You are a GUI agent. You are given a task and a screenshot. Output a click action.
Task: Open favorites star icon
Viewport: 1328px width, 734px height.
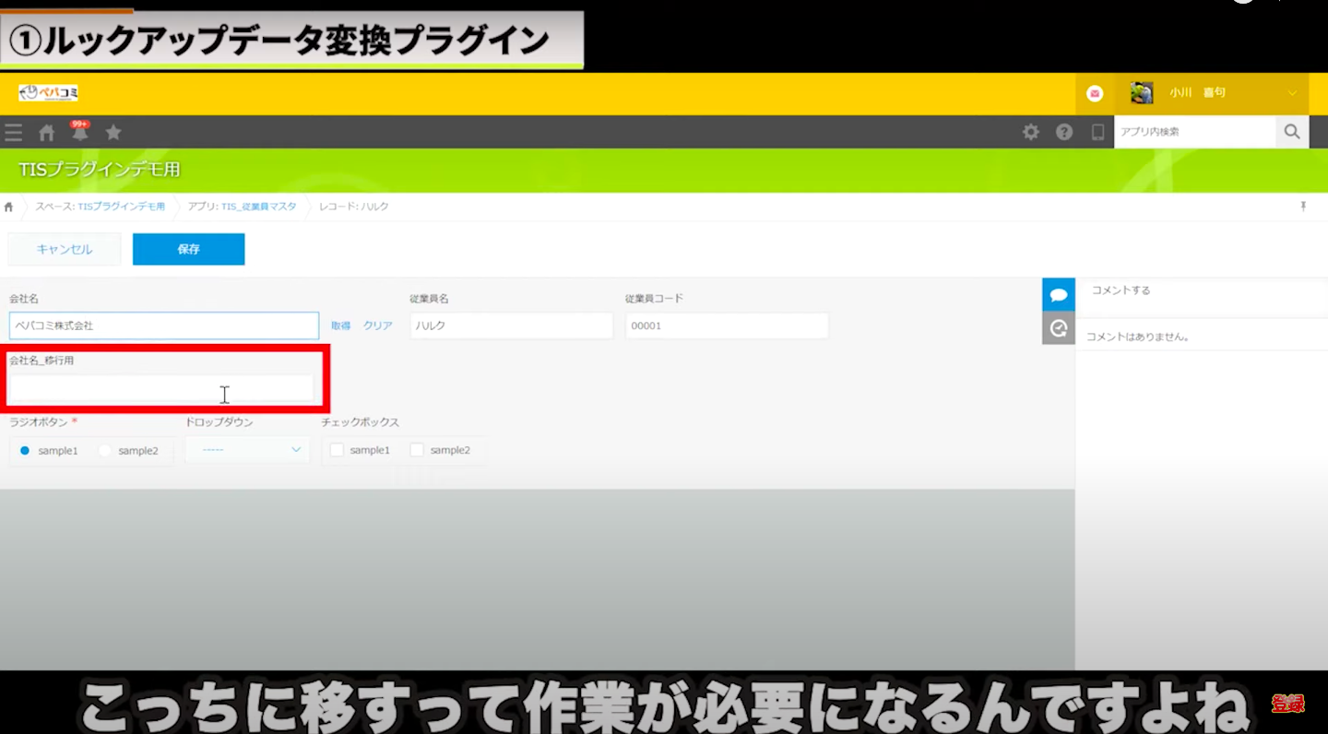113,133
